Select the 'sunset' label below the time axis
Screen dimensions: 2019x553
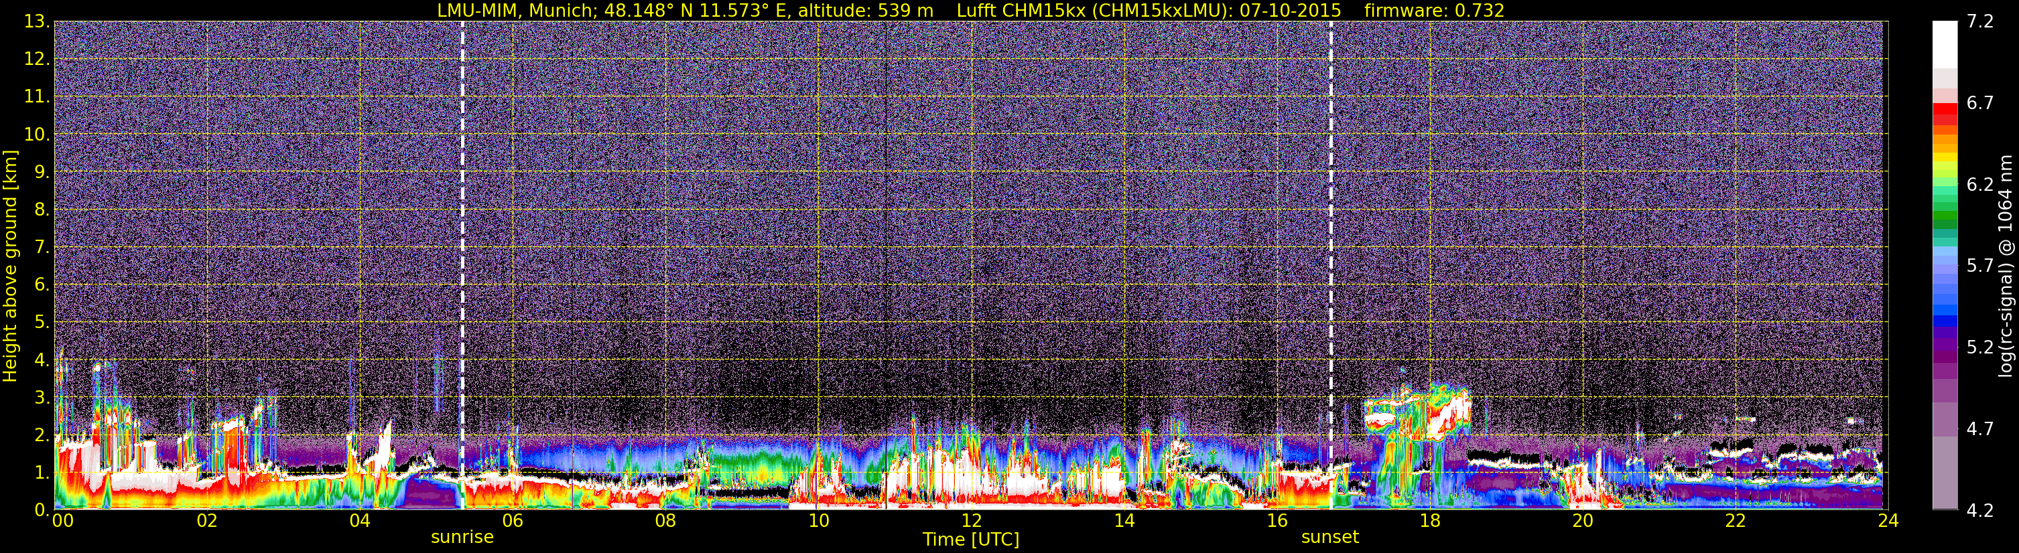coord(1330,538)
